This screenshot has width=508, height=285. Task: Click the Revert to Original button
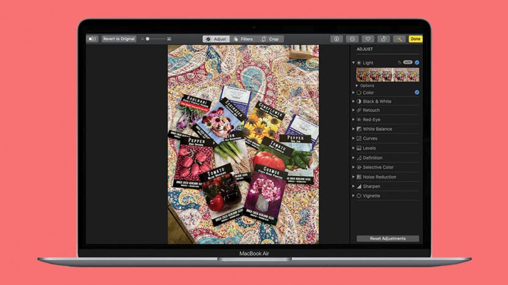[119, 39]
